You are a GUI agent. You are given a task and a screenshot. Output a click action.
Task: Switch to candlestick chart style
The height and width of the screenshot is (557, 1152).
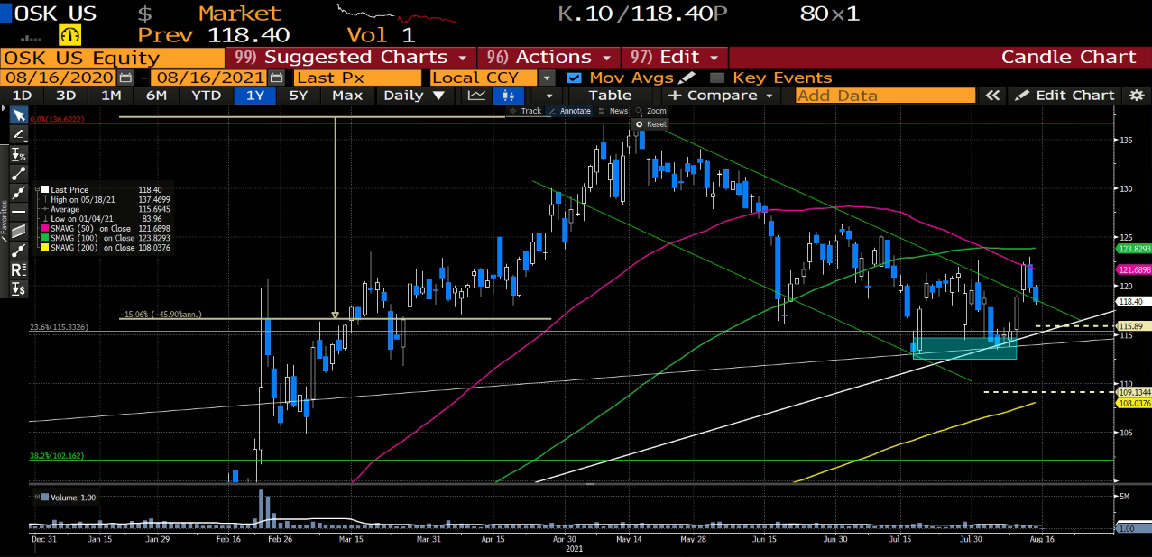click(x=510, y=96)
